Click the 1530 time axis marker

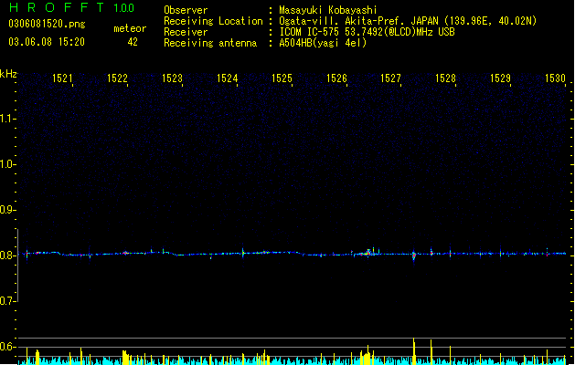click(555, 78)
